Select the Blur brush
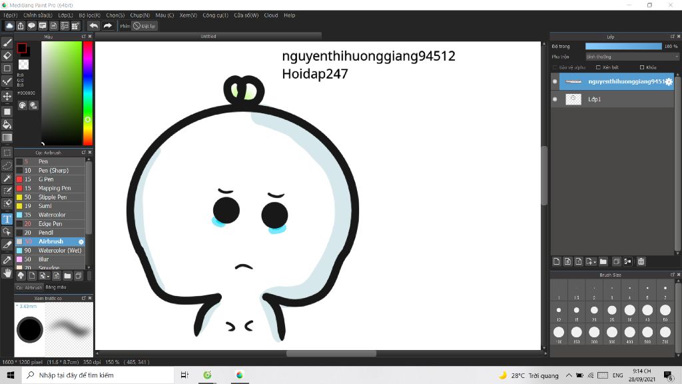 tap(50, 259)
